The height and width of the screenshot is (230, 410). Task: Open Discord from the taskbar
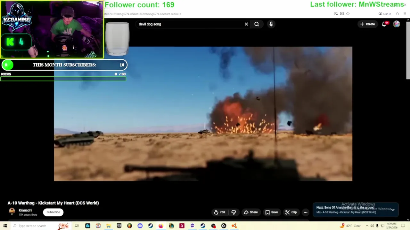pyautogui.click(x=140, y=226)
